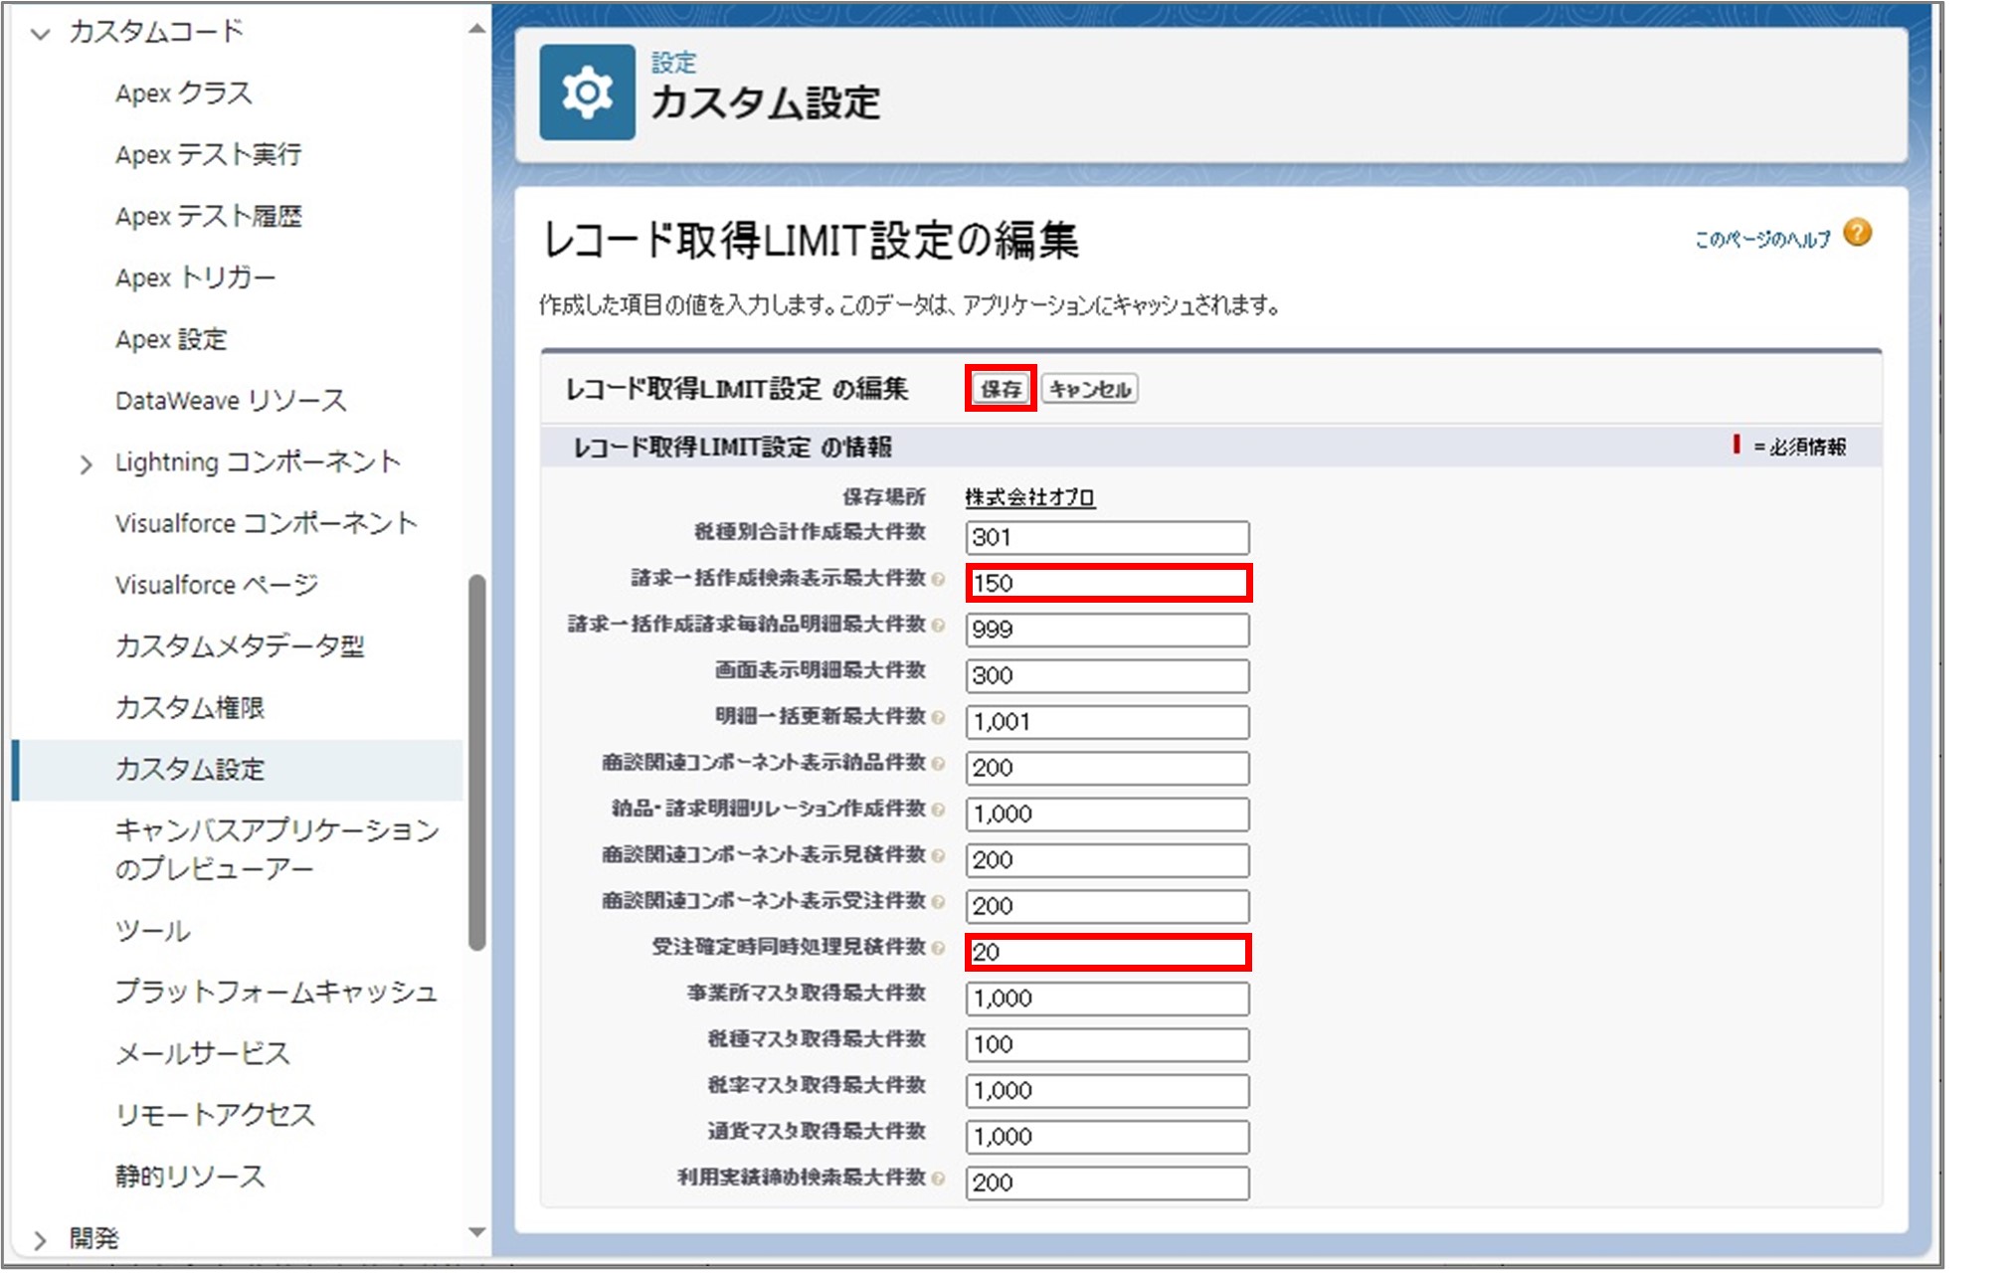2016x1275 pixels.
Task: Select カスタム設定 in the sidebar
Action: click(239, 770)
